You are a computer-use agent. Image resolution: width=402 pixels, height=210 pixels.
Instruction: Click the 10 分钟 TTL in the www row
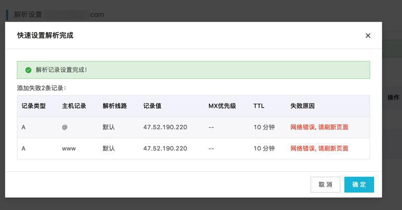click(264, 149)
